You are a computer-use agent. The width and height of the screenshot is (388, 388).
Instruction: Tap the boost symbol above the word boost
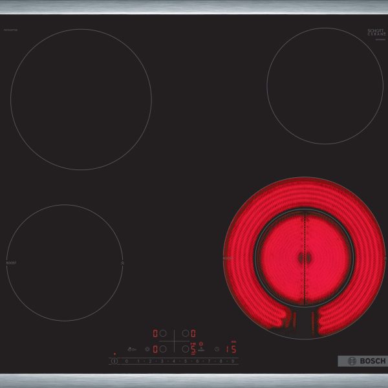pyautogui.click(x=201, y=348)
